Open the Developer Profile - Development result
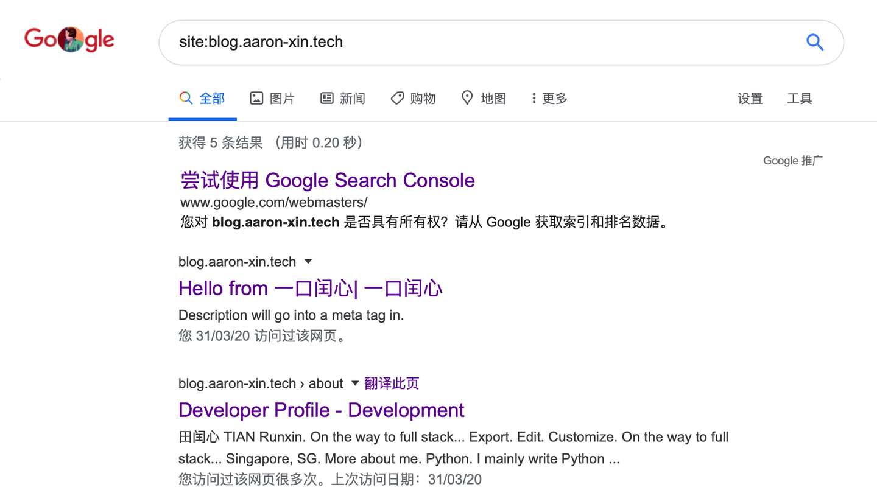 (x=322, y=410)
